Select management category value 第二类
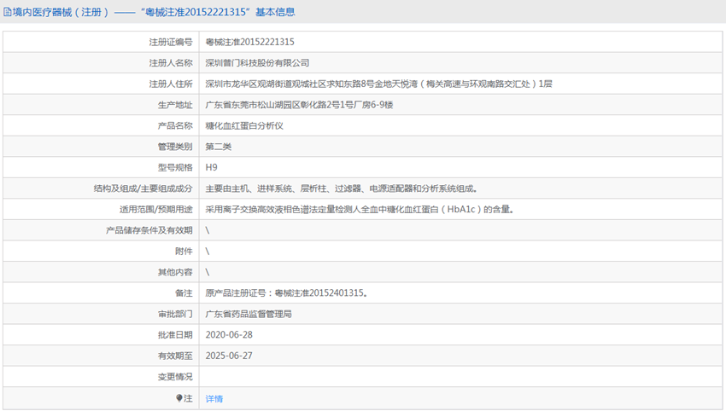726x411 pixels. tap(219, 147)
